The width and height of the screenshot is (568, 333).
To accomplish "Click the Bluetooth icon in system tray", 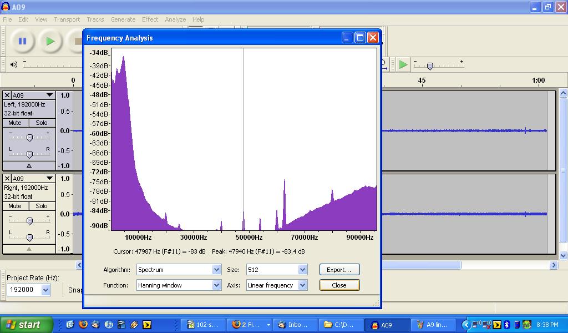I will pos(507,325).
